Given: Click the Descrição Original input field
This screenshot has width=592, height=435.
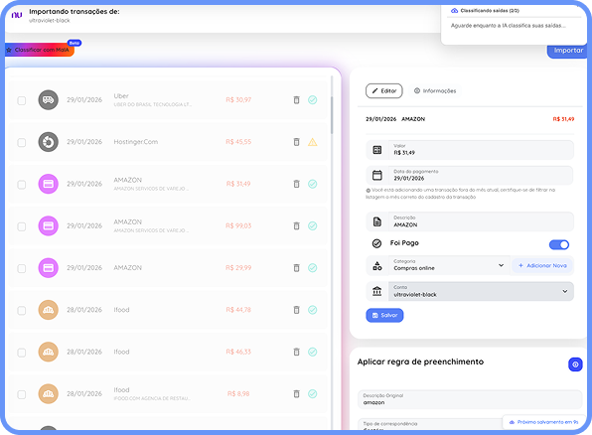Looking at the screenshot, I should coord(470,399).
